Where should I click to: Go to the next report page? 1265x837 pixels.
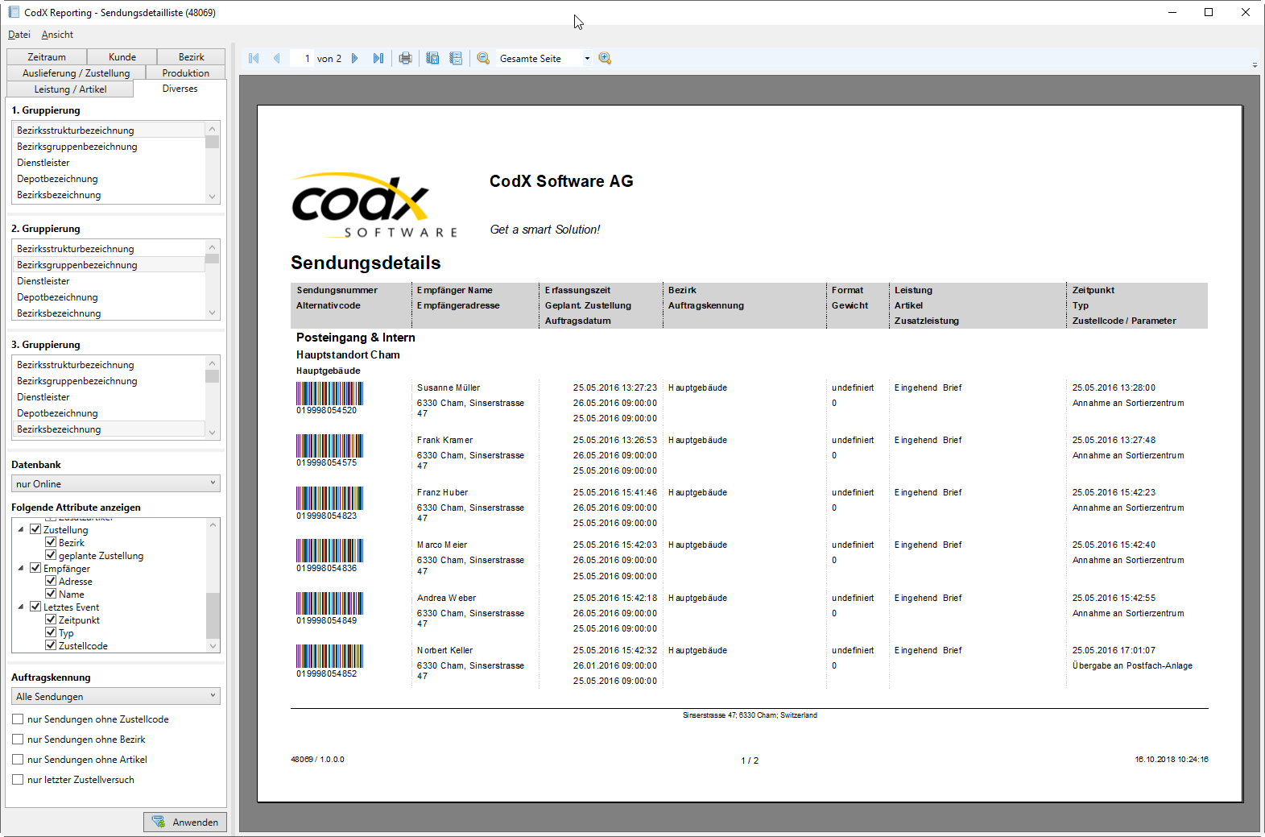(x=355, y=59)
